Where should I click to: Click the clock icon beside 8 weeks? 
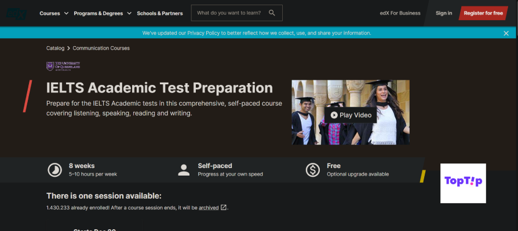tap(54, 170)
